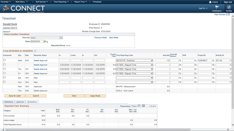Click the Override Reason lookup icon in the first row
The width and height of the screenshot is (234, 131).
[180, 61]
